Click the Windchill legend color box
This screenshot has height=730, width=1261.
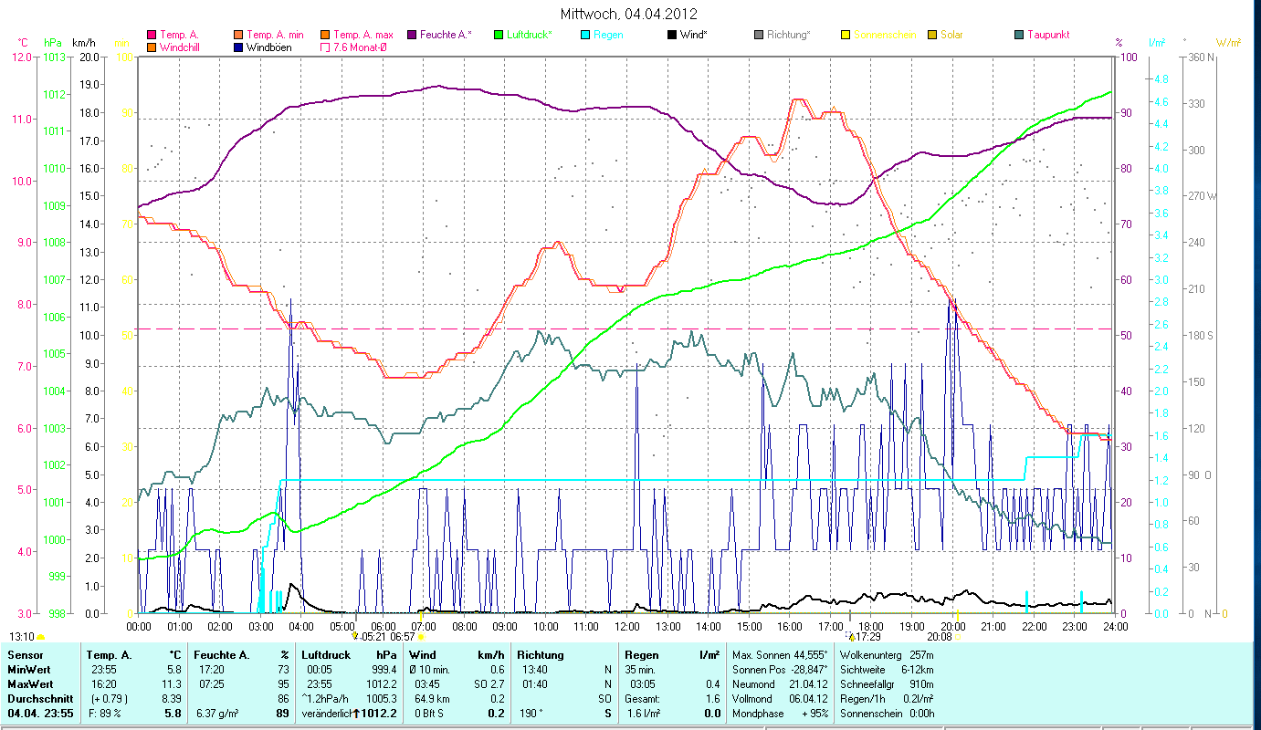click(152, 47)
